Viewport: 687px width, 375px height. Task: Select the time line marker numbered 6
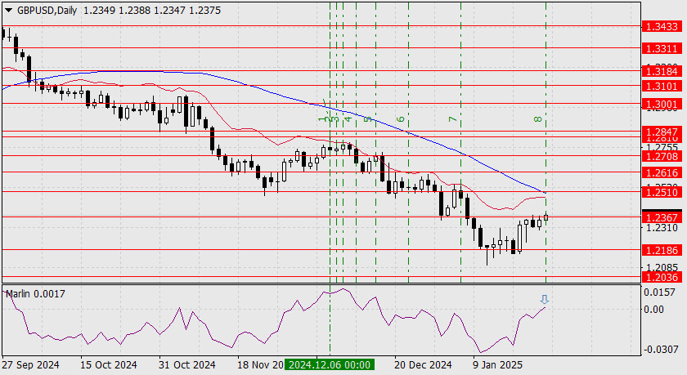point(401,119)
